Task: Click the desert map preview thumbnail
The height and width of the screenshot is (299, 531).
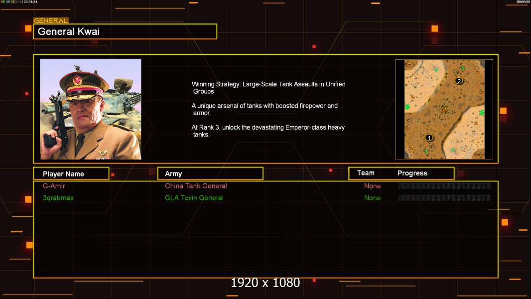Action: click(444, 109)
